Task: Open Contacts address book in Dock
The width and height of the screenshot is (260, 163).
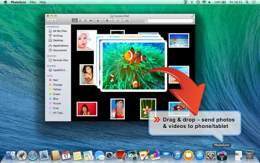Action: tap(55, 156)
